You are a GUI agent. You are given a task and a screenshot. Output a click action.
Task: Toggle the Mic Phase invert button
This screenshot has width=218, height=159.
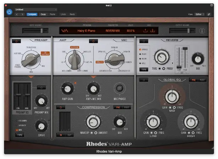(120, 89)
